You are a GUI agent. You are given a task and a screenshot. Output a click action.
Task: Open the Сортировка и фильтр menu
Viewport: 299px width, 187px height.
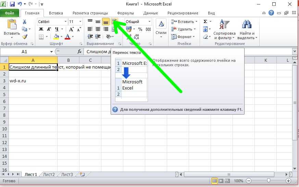[x=224, y=29]
